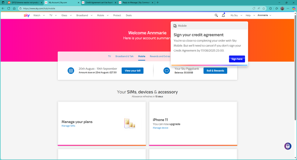
Task: Click the address bar URL field
Action: point(119,8)
